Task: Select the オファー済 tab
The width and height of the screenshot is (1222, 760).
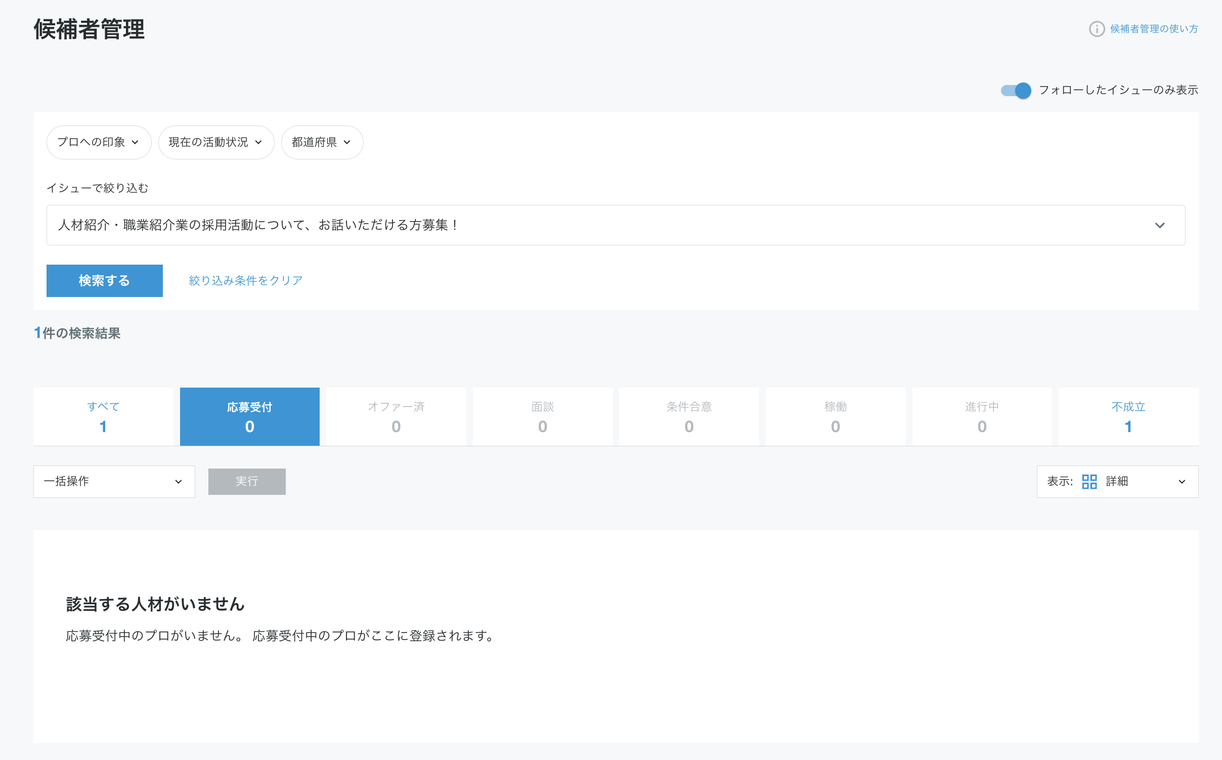Action: coord(396,417)
